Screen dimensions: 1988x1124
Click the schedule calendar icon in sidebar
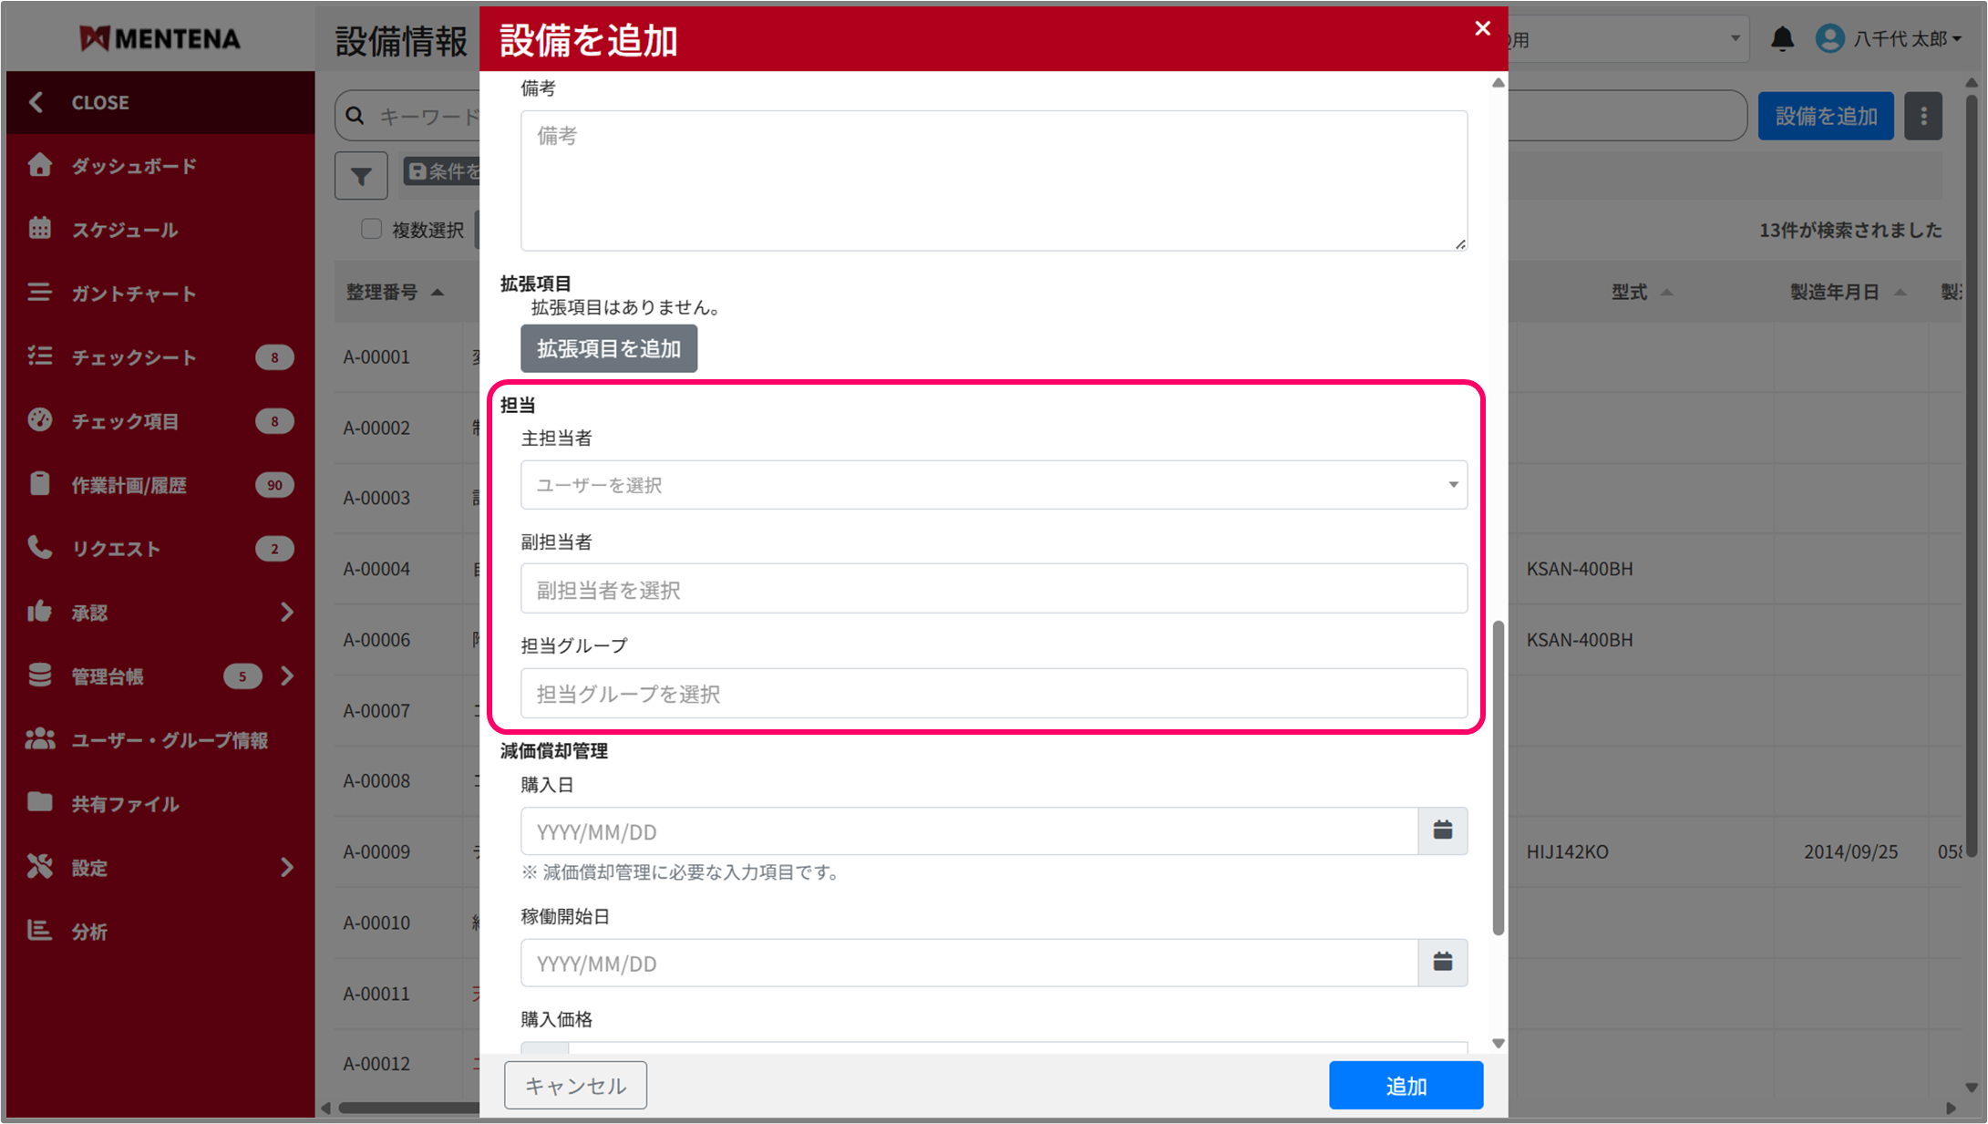[x=39, y=229]
